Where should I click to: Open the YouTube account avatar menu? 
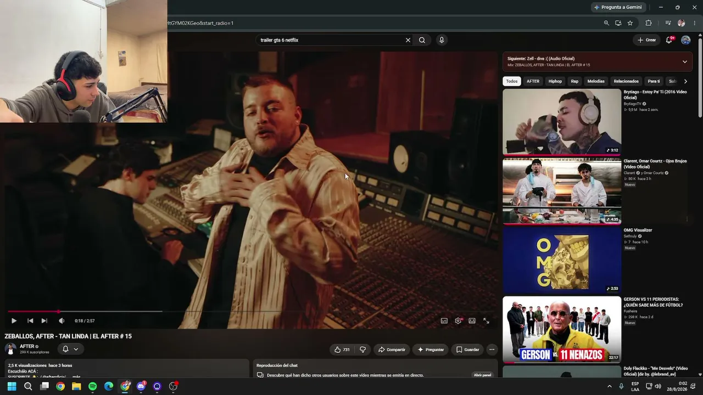coord(685,40)
